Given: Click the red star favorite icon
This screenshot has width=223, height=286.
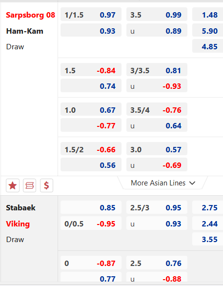Looking at the screenshot, I should tap(13, 185).
